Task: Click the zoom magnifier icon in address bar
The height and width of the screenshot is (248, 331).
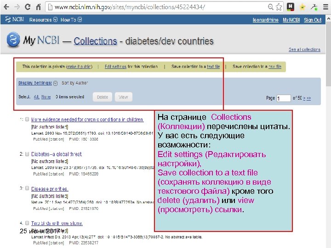Action: [270, 7]
